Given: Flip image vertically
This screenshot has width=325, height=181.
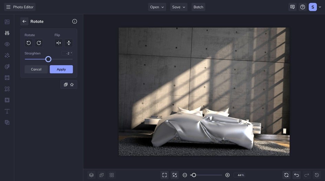Looking at the screenshot, I should (x=69, y=43).
